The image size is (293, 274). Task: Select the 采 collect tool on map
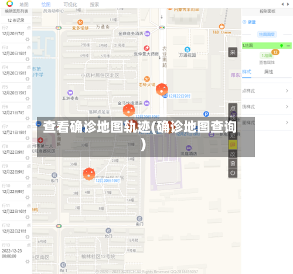point(233,52)
